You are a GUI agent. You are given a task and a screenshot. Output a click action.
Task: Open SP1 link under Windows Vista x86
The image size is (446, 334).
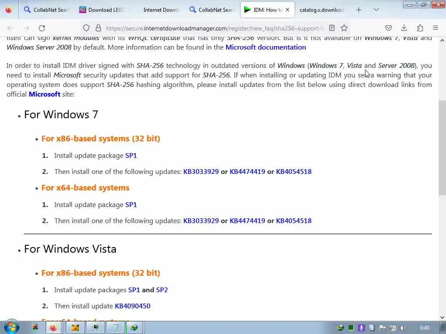pyautogui.click(x=134, y=290)
